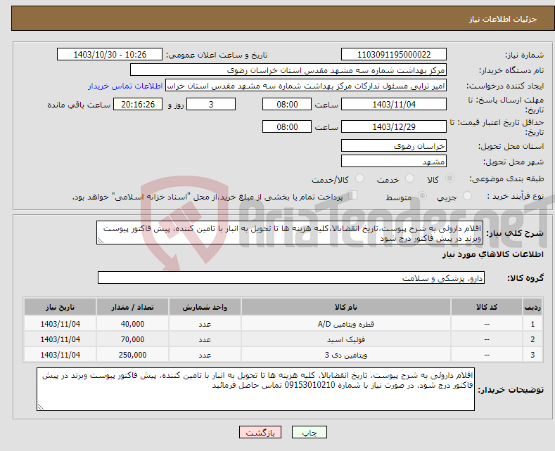Open the اطلاعات تماس خریدار link
555x451 pixels.
pos(125,86)
